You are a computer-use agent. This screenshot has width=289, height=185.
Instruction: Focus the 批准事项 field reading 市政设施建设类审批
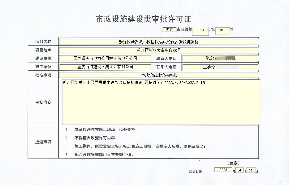point(159,75)
